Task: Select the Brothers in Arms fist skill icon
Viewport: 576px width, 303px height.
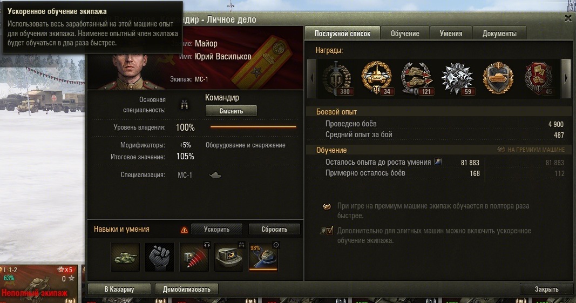Action: (x=159, y=257)
